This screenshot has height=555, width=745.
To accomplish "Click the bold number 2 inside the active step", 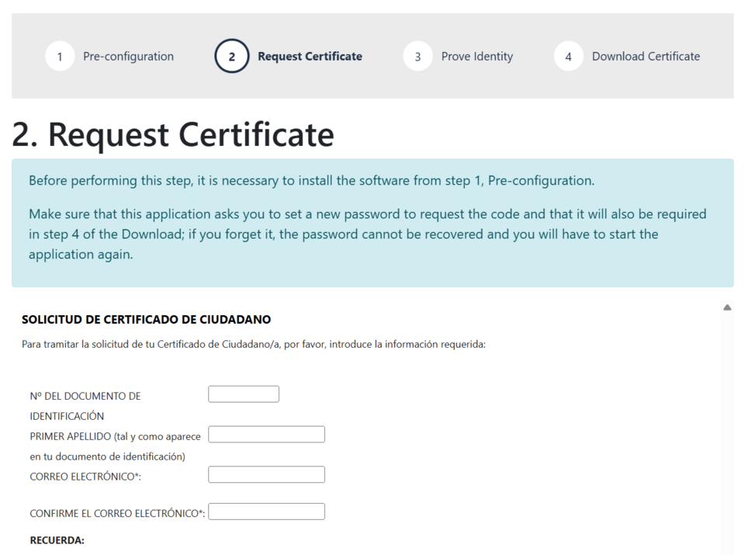I will pos(231,55).
